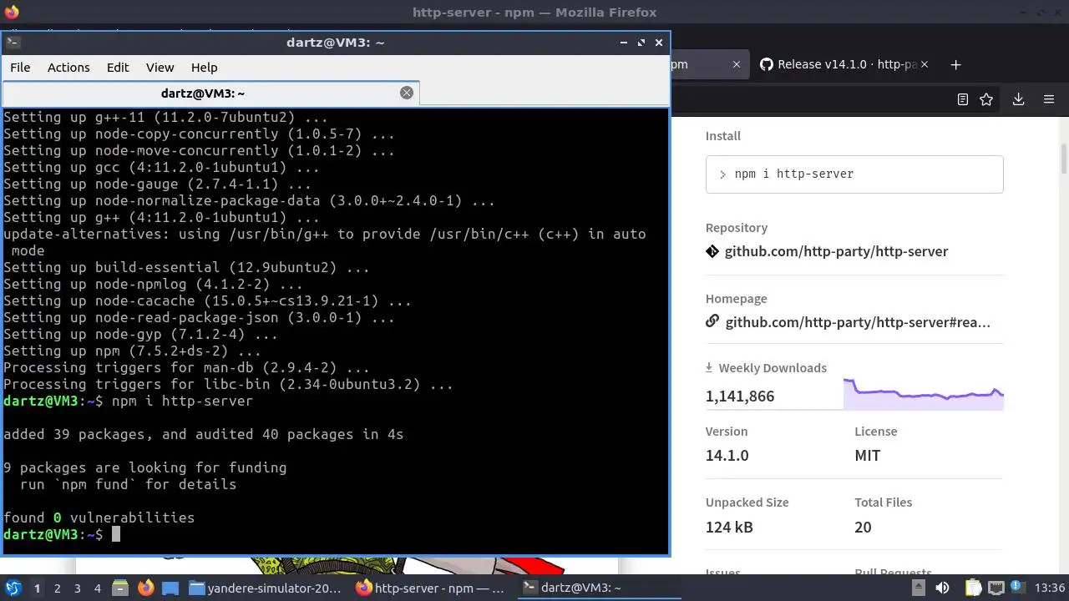Open the volume control speaker tray icon
Screen dimensions: 1069x601
pyautogui.click(x=943, y=588)
